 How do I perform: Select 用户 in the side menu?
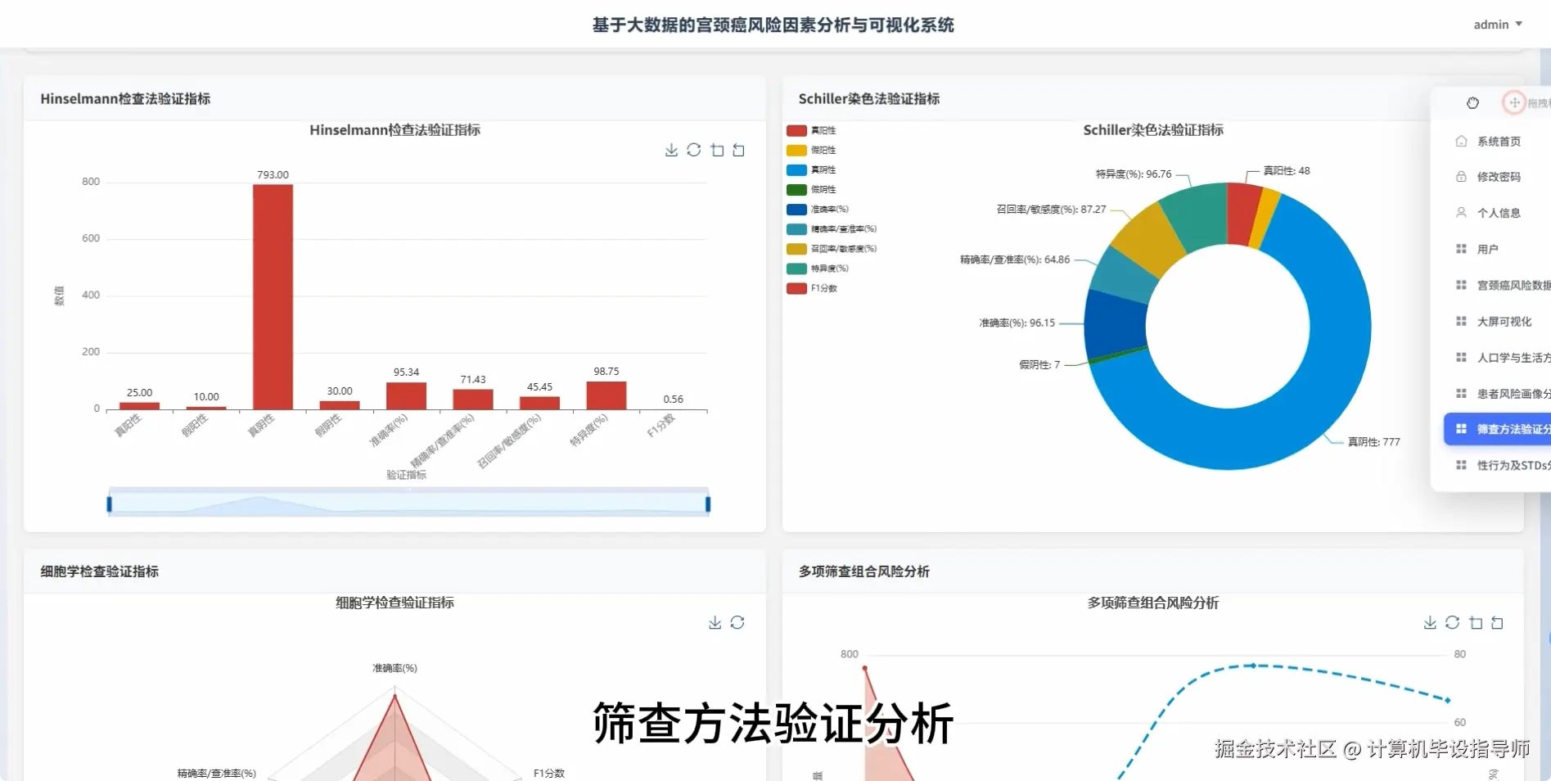1498,249
